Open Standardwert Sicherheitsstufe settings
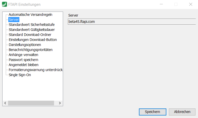The width and height of the screenshot is (198, 118). coord(32,25)
